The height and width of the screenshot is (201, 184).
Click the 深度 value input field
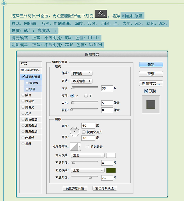tap(107, 88)
